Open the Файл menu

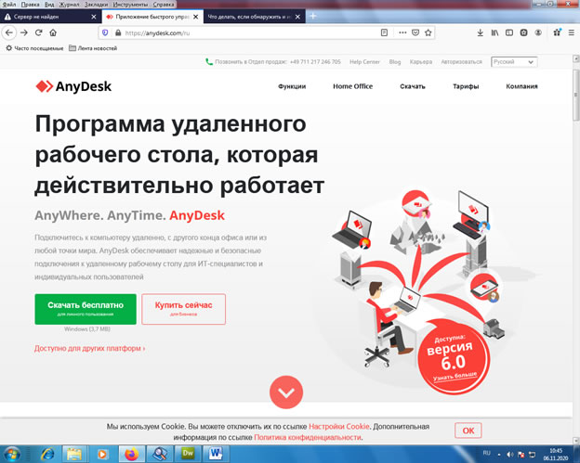(x=9, y=5)
